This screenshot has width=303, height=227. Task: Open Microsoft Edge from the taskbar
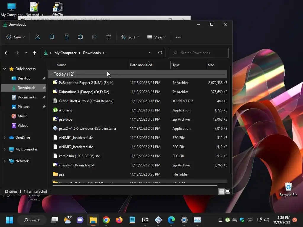click(x=171, y=220)
